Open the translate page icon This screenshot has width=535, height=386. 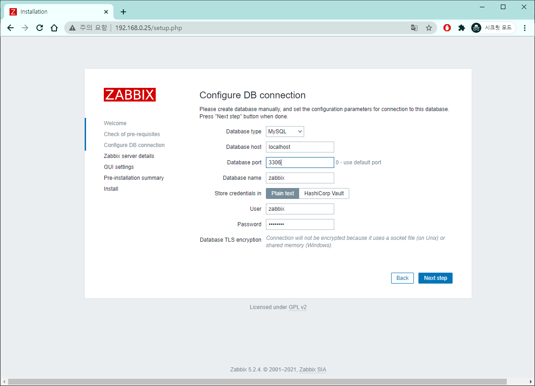(414, 28)
